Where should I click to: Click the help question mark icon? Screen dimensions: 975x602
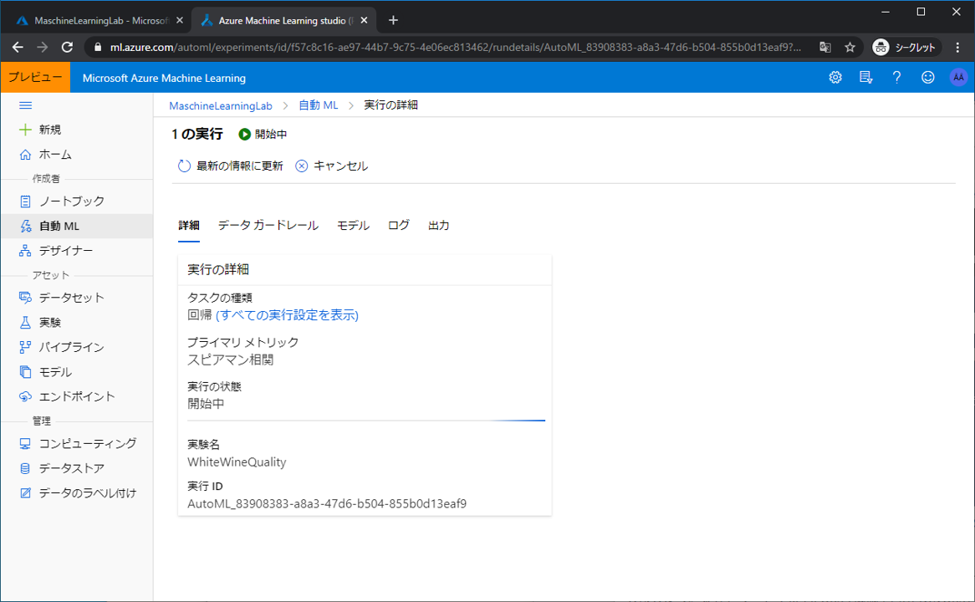click(x=896, y=78)
